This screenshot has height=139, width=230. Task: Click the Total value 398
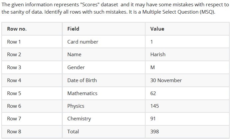point(155,132)
